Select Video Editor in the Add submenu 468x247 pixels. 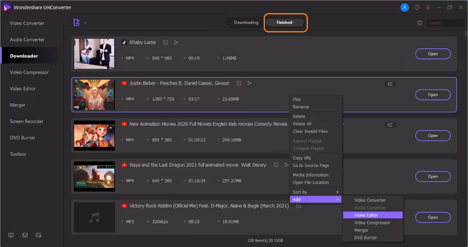click(x=373, y=215)
